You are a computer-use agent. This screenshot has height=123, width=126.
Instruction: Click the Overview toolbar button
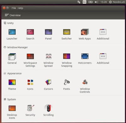click(13, 15)
